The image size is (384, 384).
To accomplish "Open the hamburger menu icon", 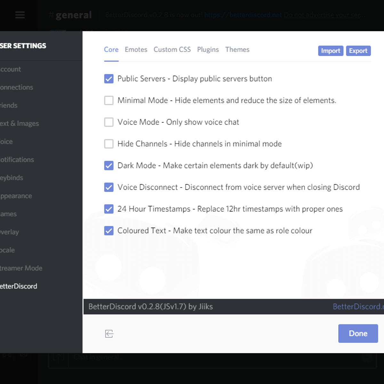I will tap(20, 15).
